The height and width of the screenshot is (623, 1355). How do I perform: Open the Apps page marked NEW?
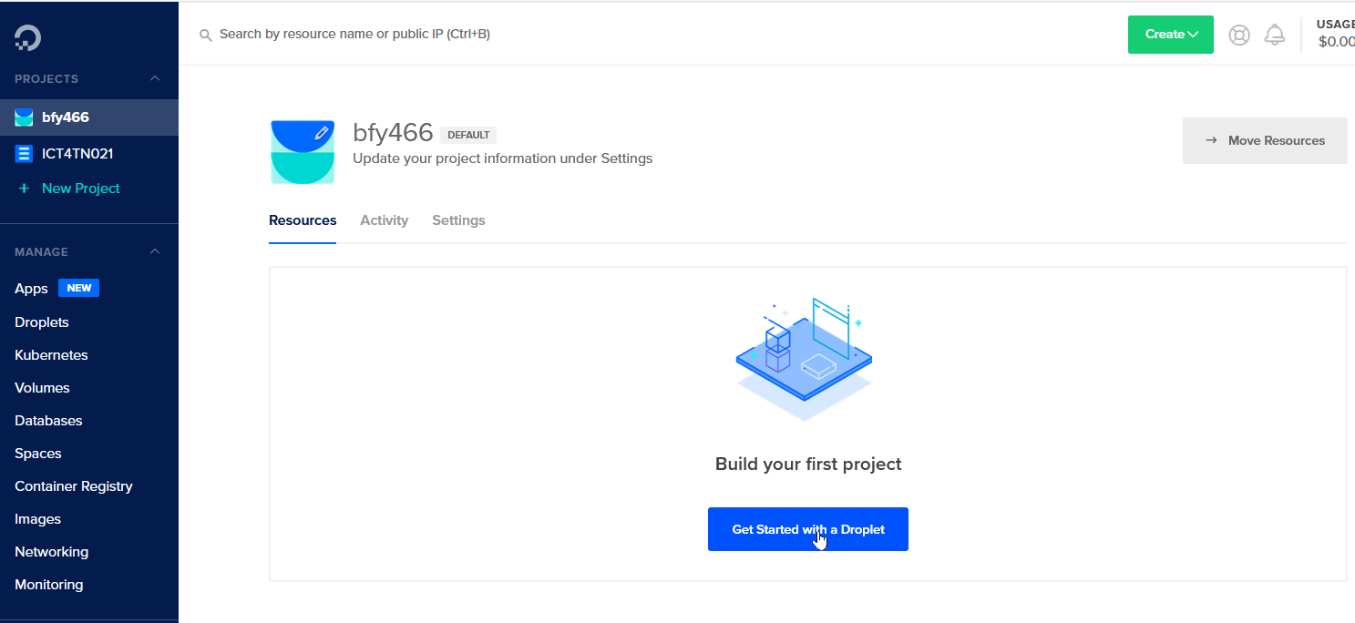[31, 289]
